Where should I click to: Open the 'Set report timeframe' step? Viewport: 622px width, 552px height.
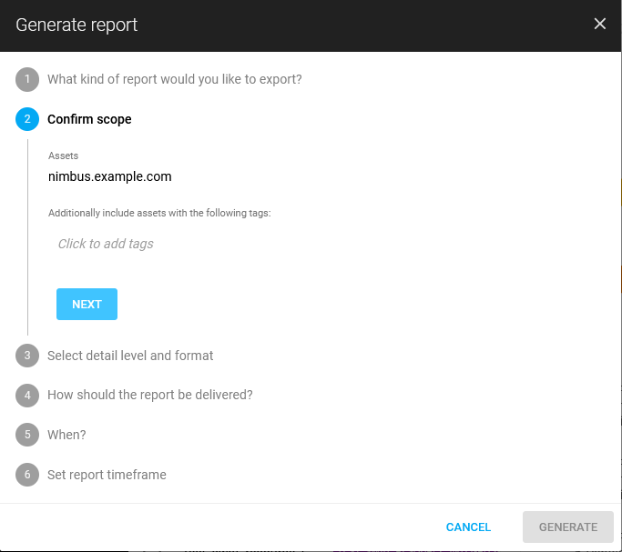pos(107,475)
